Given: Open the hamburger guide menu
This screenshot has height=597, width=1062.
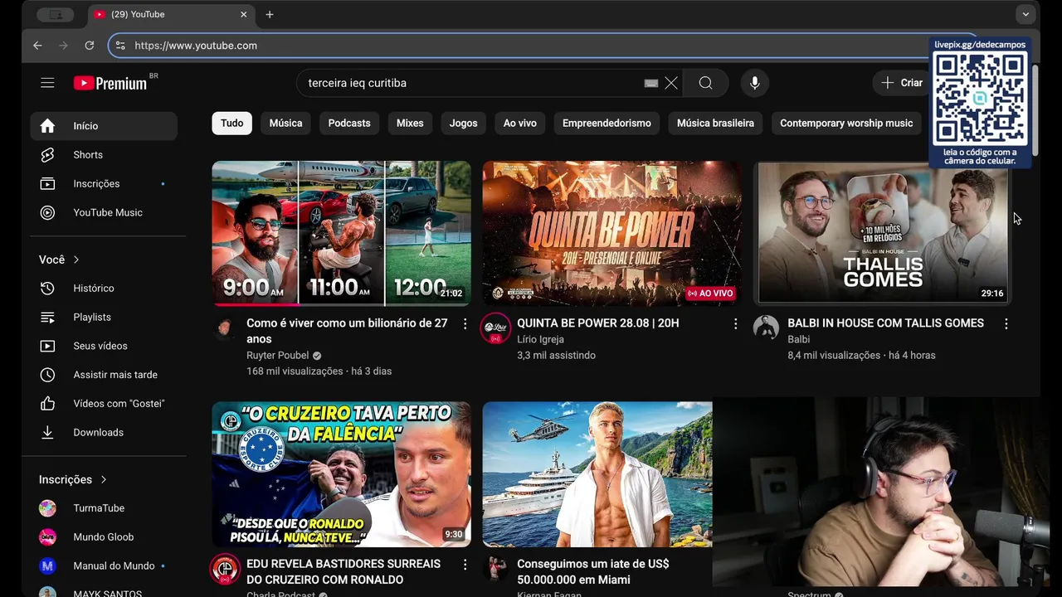Looking at the screenshot, I should point(47,83).
